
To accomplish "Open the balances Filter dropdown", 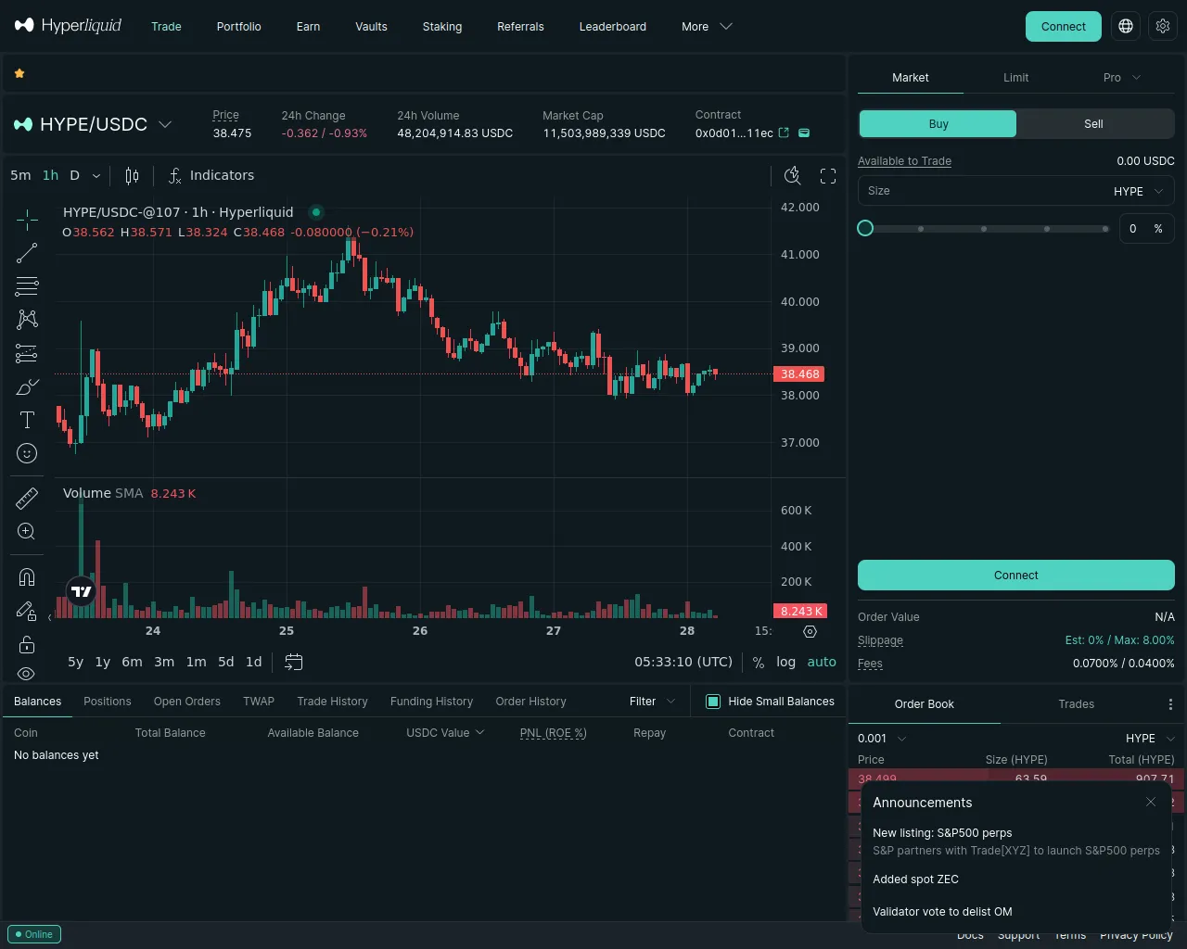I will (652, 702).
